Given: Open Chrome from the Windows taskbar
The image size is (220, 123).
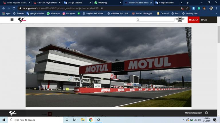Looking at the screenshot, I should [91, 120].
